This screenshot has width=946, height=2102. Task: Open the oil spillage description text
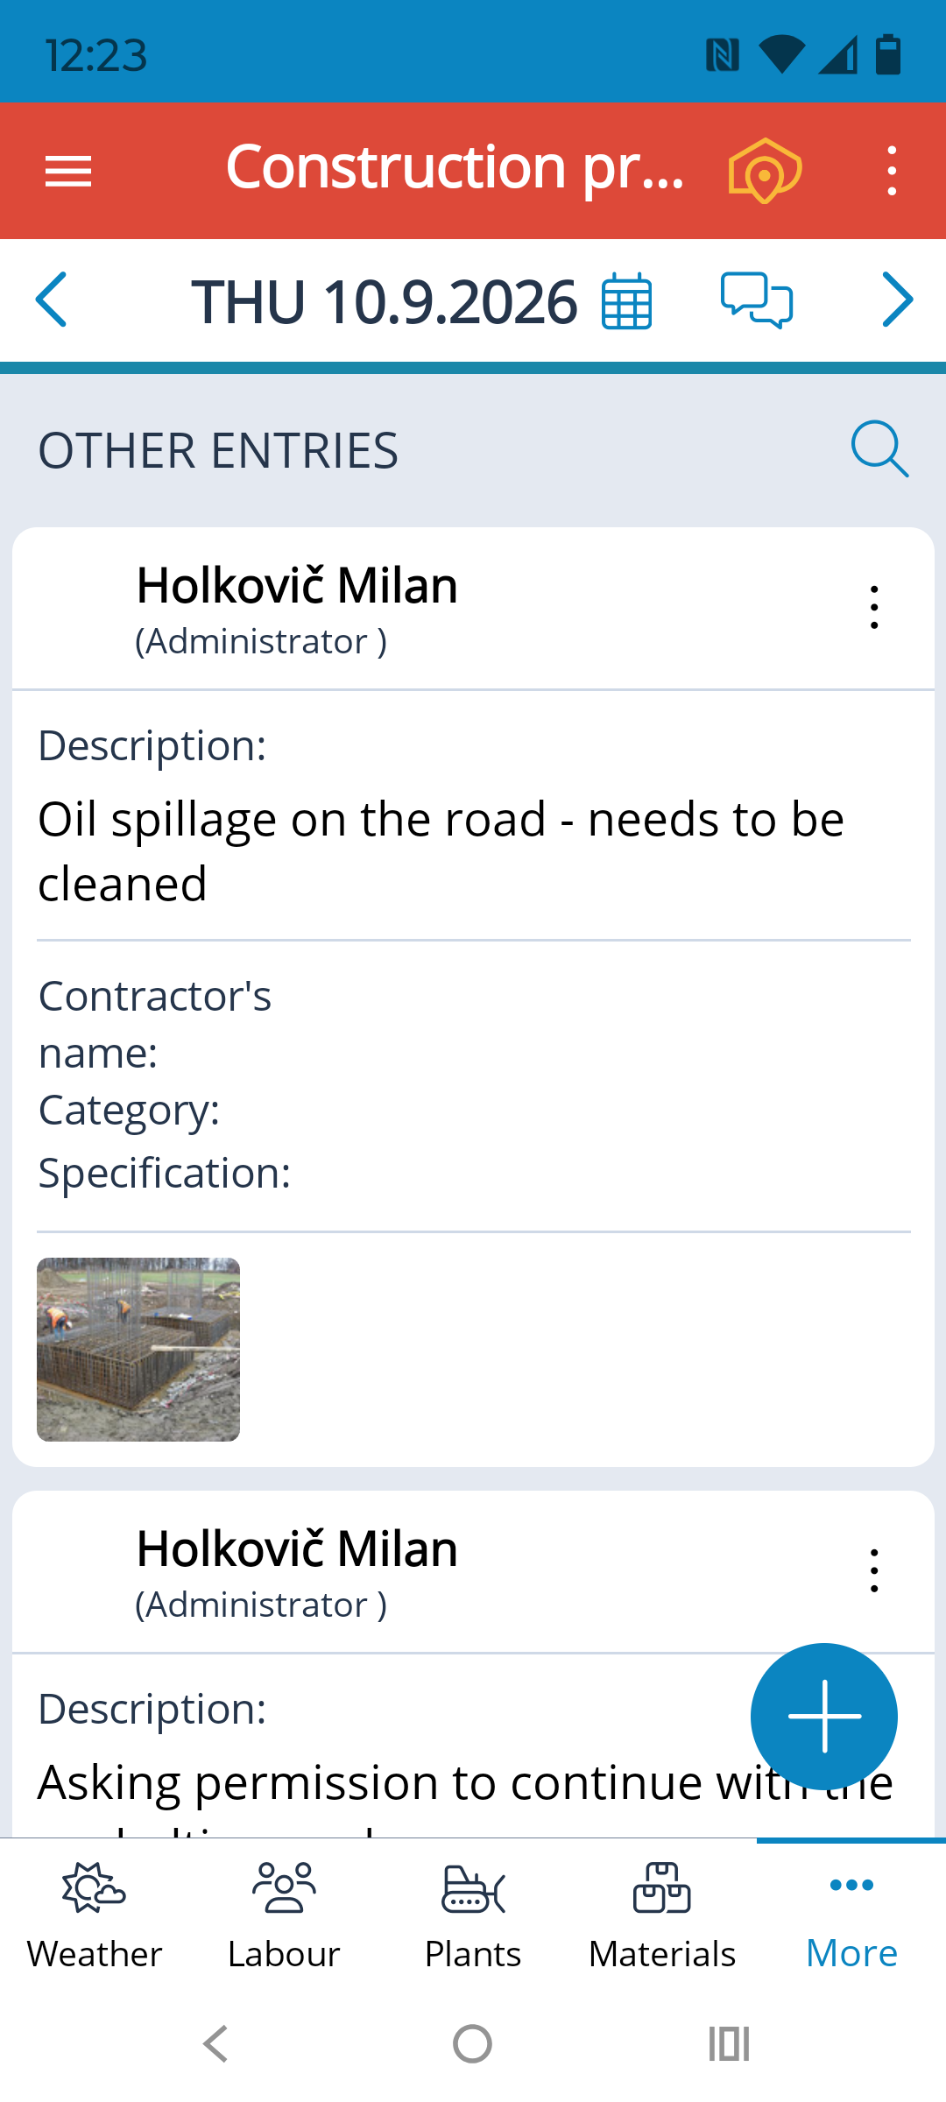pyautogui.click(x=441, y=851)
